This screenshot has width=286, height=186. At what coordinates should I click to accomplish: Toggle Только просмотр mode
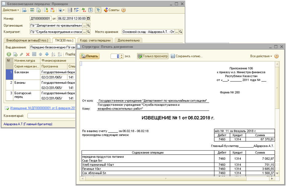pyautogui.click(x=153, y=56)
